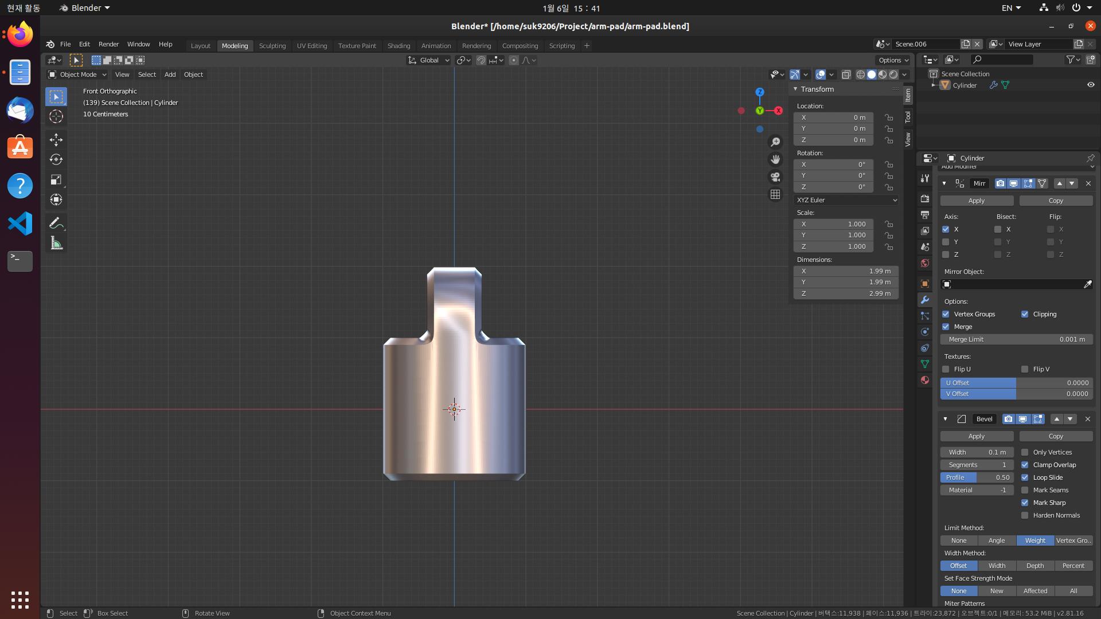
Task: Toggle X-ray display in viewport header
Action: coord(846,75)
